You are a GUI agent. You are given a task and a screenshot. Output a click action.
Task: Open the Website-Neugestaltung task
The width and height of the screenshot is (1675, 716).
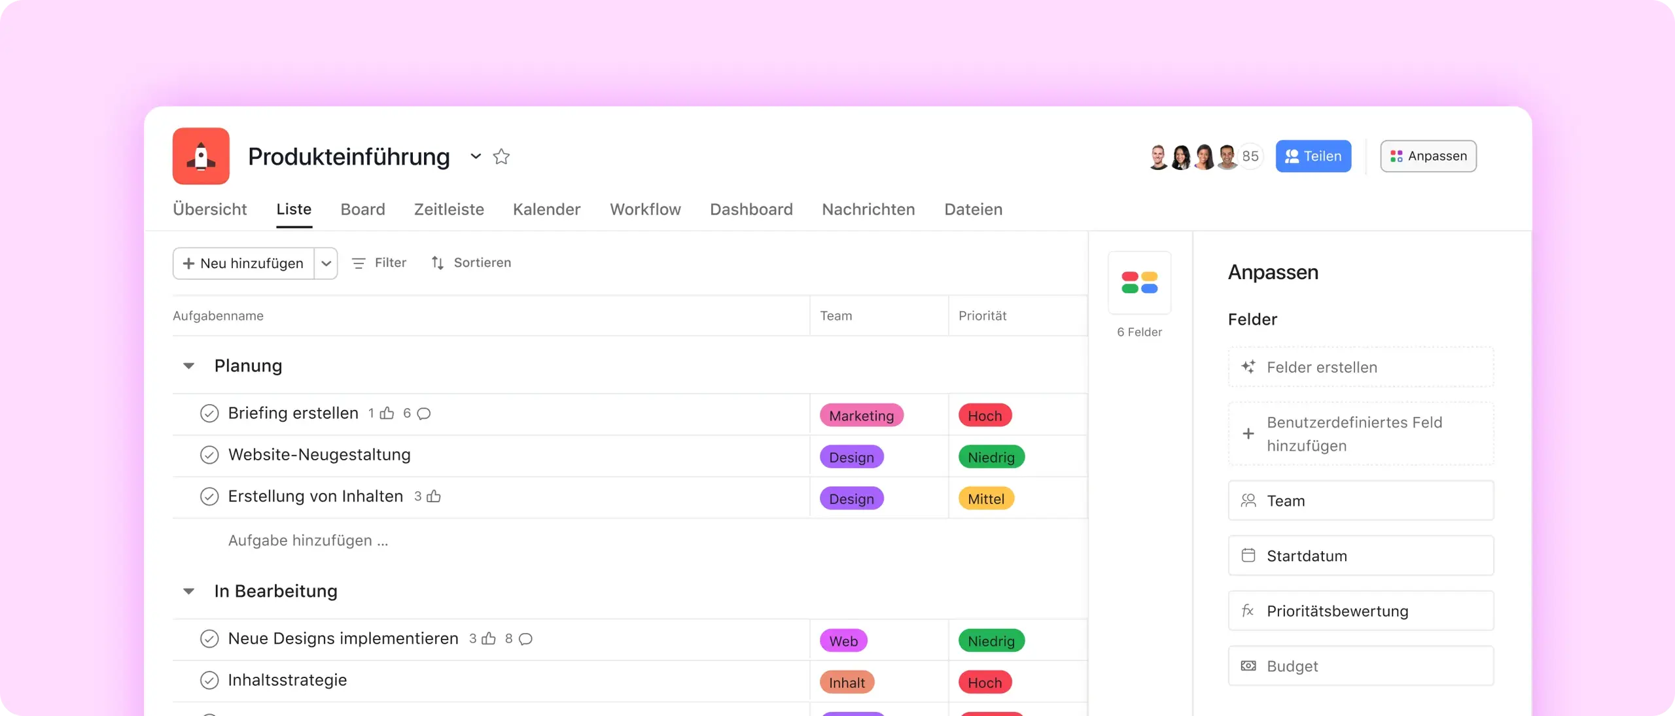(319, 455)
